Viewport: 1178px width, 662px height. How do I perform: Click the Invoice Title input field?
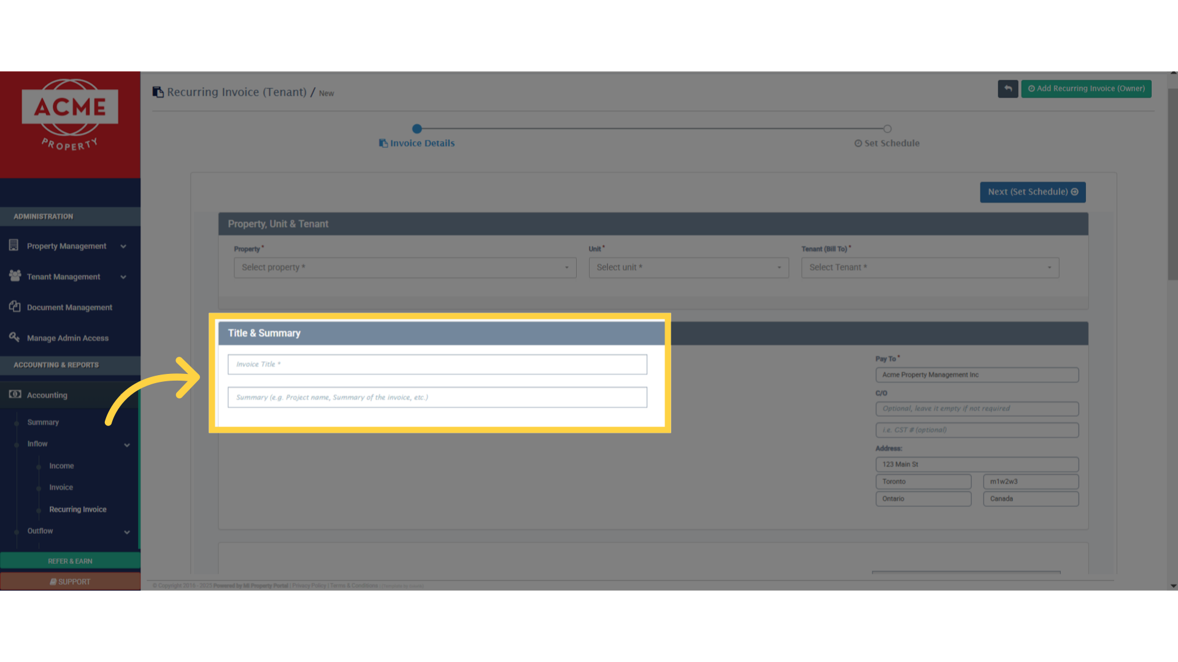click(437, 364)
